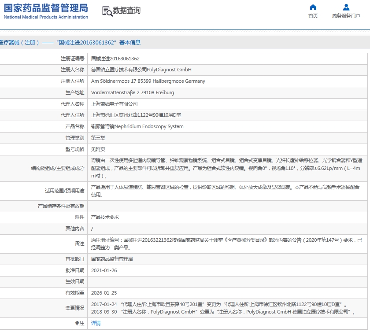The height and width of the screenshot is (332, 370).
Task: Click management category value 第三类
Action: pos(98,137)
